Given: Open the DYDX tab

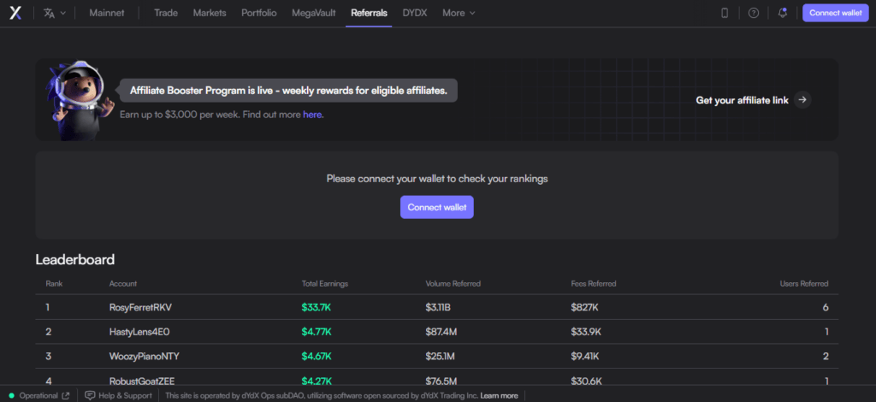Looking at the screenshot, I should tap(415, 13).
